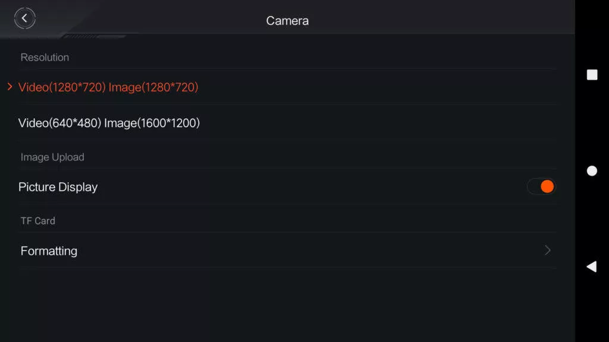Click the TF Card section header

click(37, 221)
